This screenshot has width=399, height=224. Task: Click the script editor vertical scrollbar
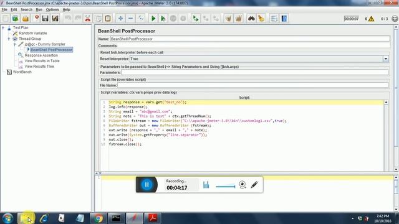pyautogui.click(x=386, y=136)
